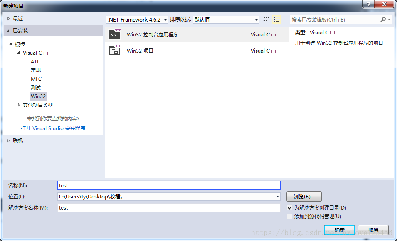Switch to the small icons grid view
Viewport: 397px width, 241px height.
(x=266, y=19)
